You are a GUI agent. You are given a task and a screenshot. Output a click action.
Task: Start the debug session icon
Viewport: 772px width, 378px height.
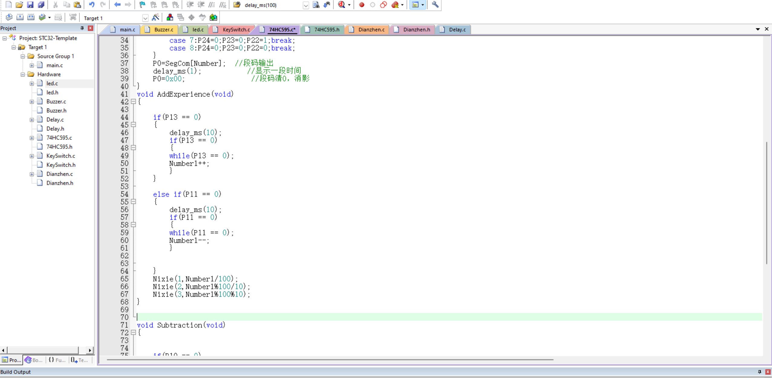[342, 5]
